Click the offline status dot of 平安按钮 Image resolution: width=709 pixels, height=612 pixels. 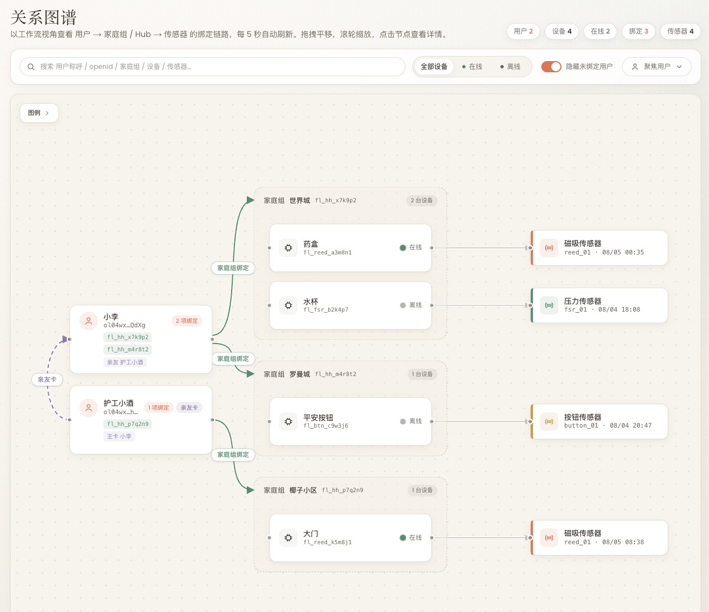click(403, 421)
